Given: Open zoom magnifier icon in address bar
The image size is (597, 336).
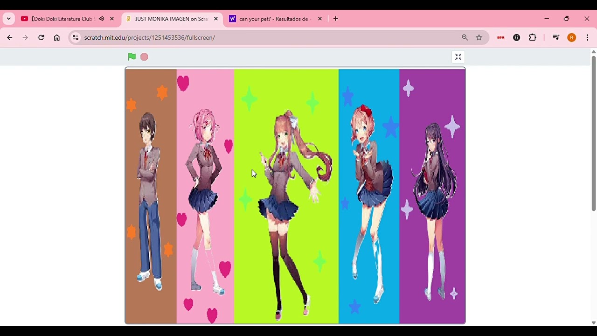Looking at the screenshot, I should [x=465, y=37].
